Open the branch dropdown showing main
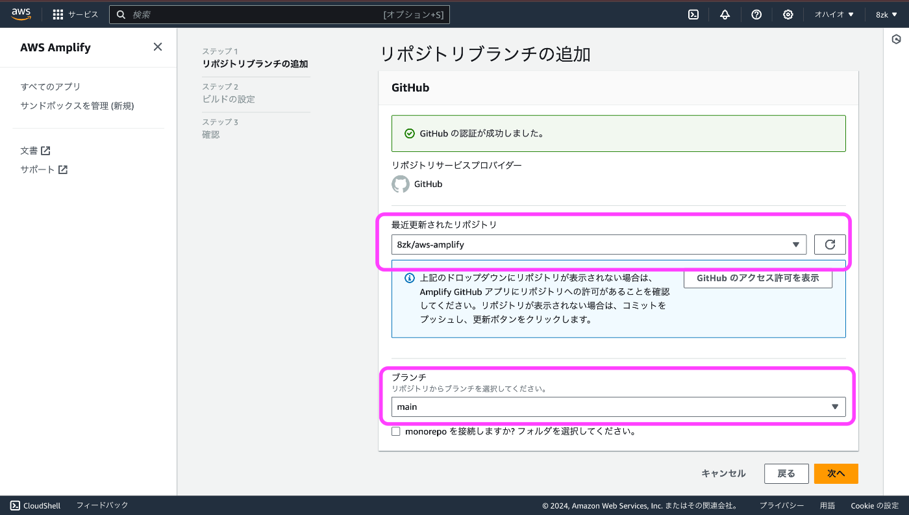This screenshot has height=515, width=909. coord(618,407)
